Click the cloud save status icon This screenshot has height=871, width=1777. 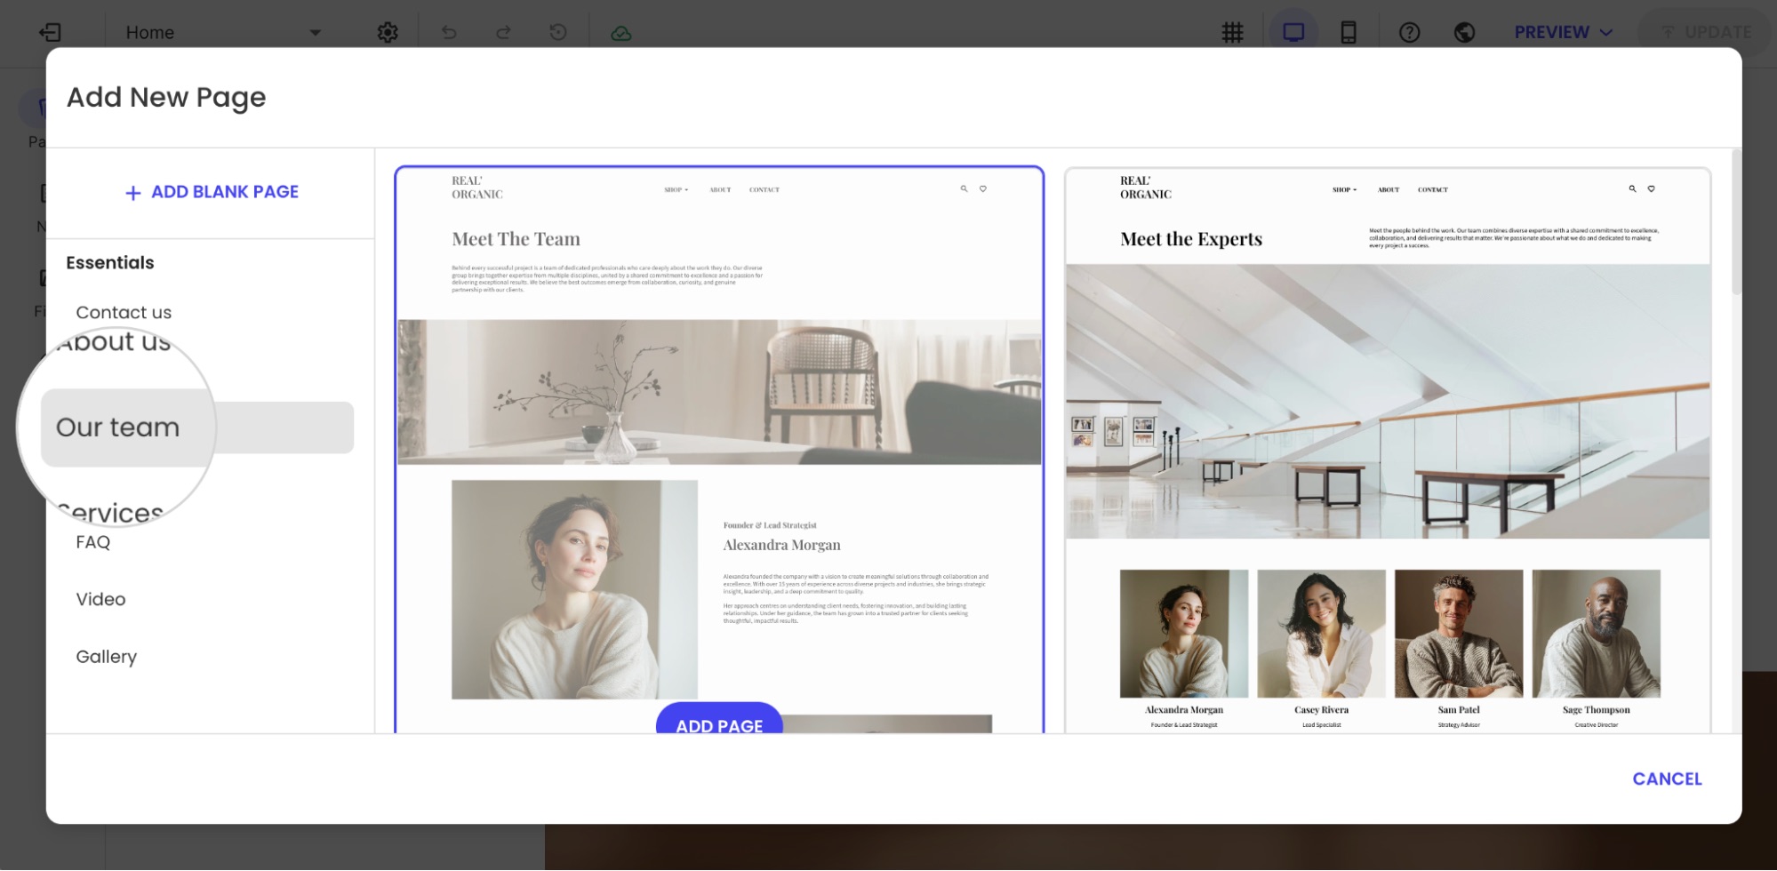(621, 33)
